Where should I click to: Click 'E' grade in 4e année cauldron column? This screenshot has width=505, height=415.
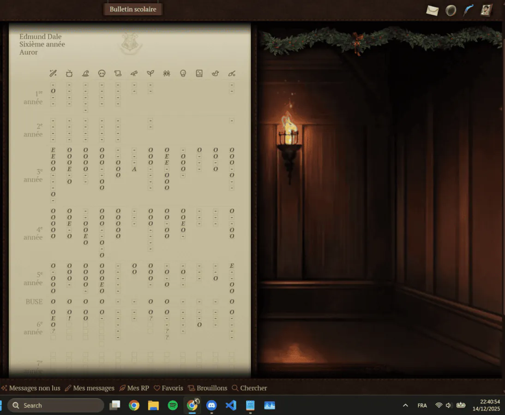(x=69, y=224)
